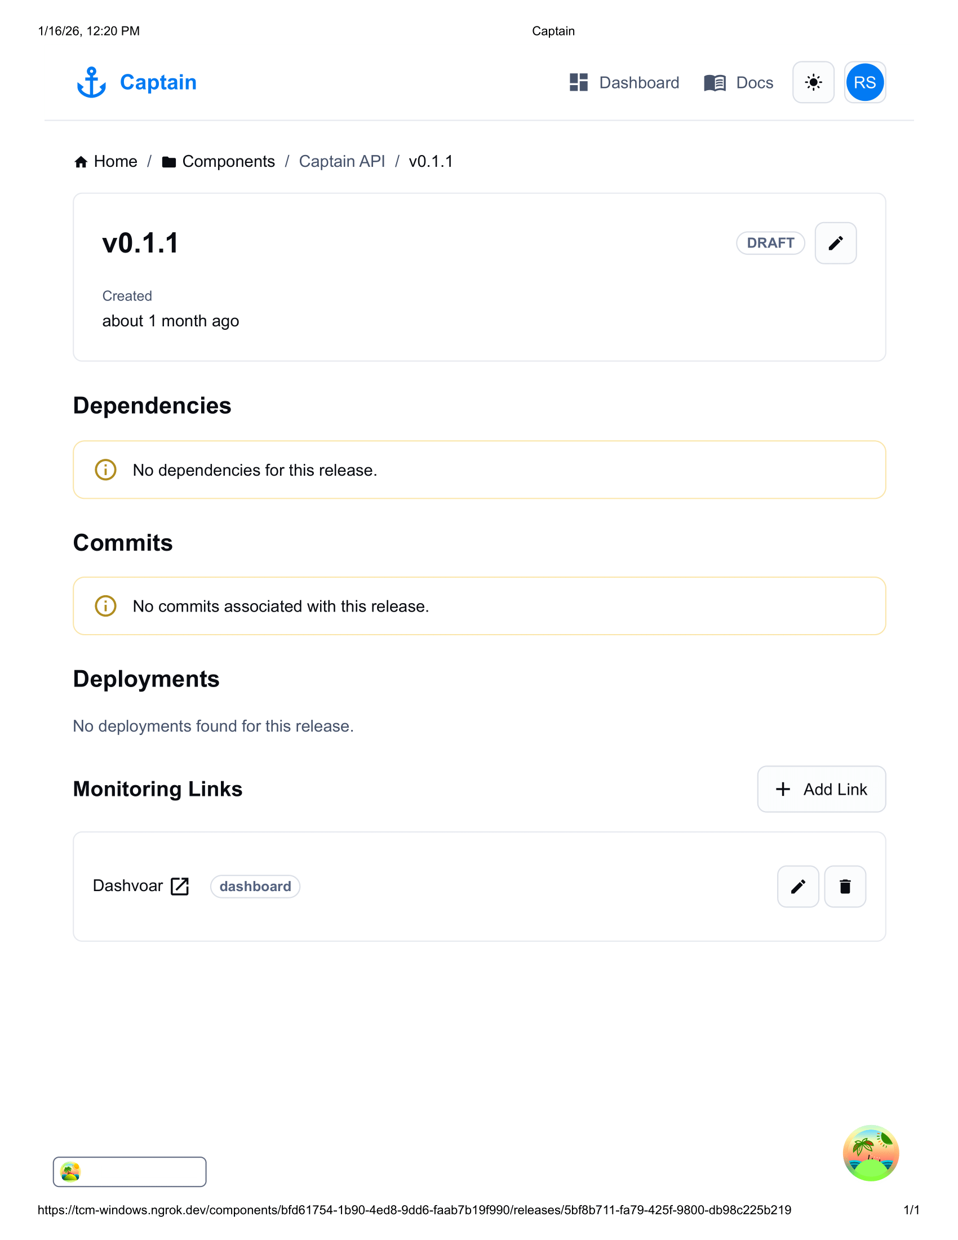The width and height of the screenshot is (958, 1240).
Task: Go to Home breadcrumb
Action: point(115,162)
